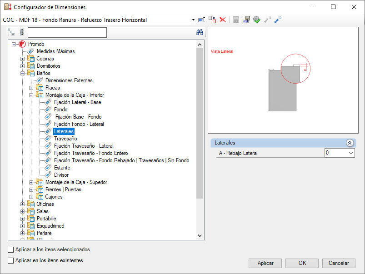Click the collapse all tree icon
Screen dimensions: 365x274
click(22, 32)
